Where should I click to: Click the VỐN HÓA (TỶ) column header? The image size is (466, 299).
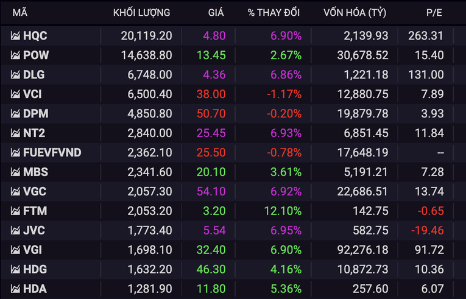click(356, 12)
